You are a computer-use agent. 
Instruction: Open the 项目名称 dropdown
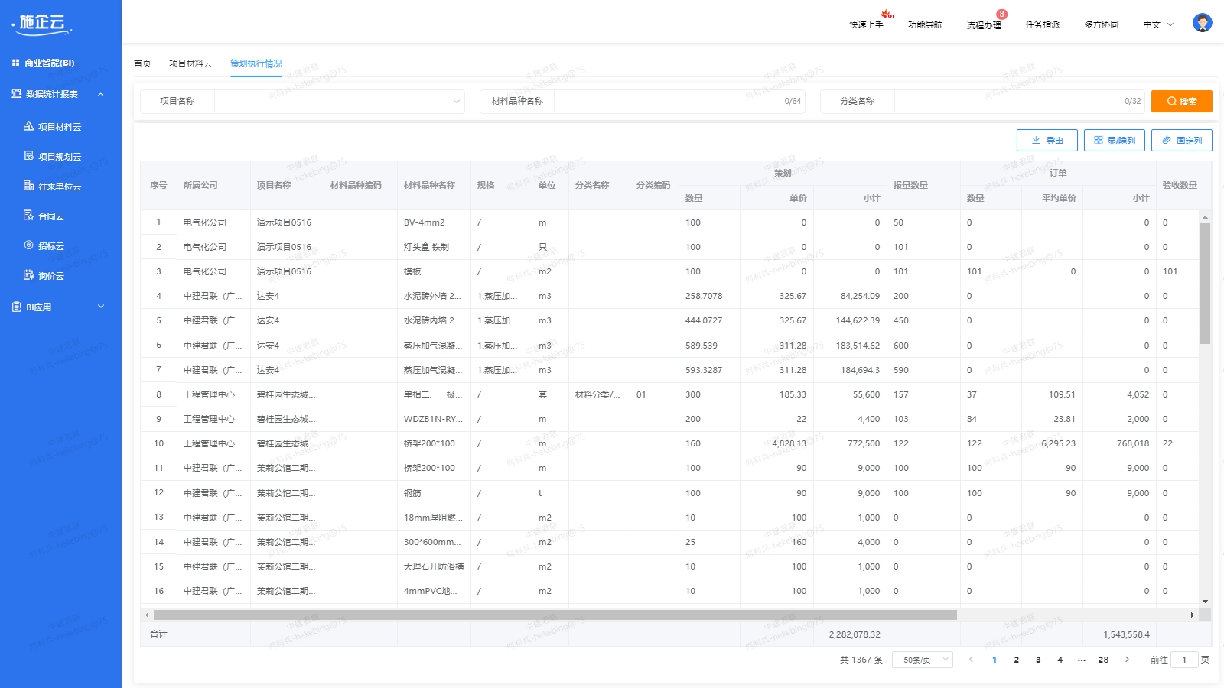[x=339, y=101]
